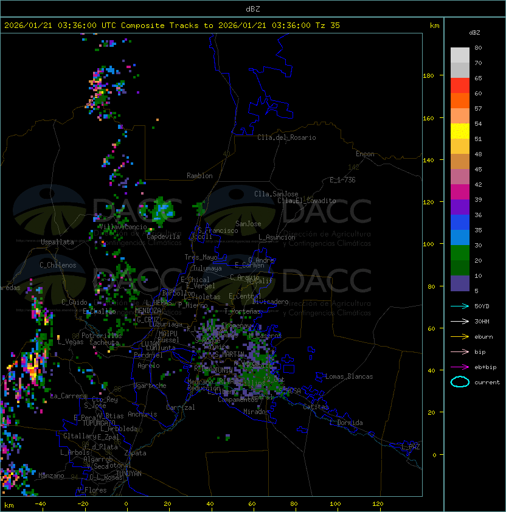The width and height of the screenshot is (506, 512).
Task: Click the 'dBZ' title at the top
Action: (x=253, y=9)
